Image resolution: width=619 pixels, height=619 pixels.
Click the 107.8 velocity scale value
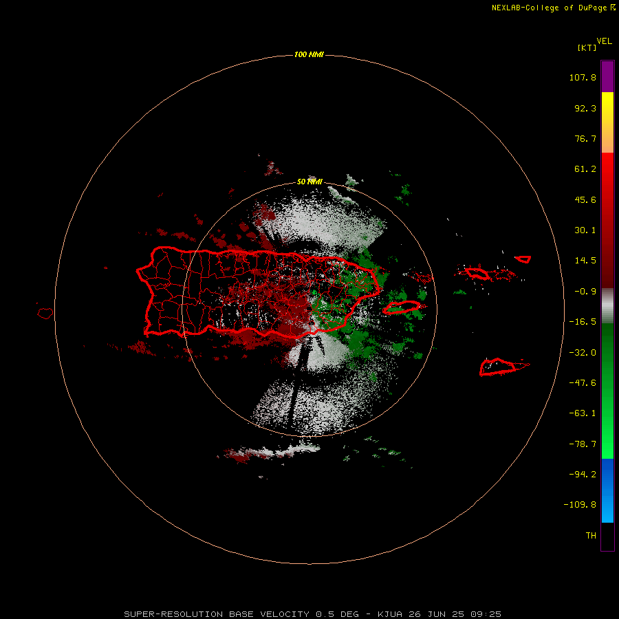pos(583,77)
